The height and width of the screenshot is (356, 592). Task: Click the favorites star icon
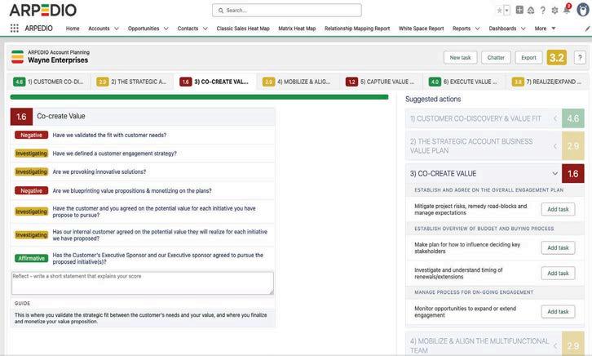tap(499, 11)
